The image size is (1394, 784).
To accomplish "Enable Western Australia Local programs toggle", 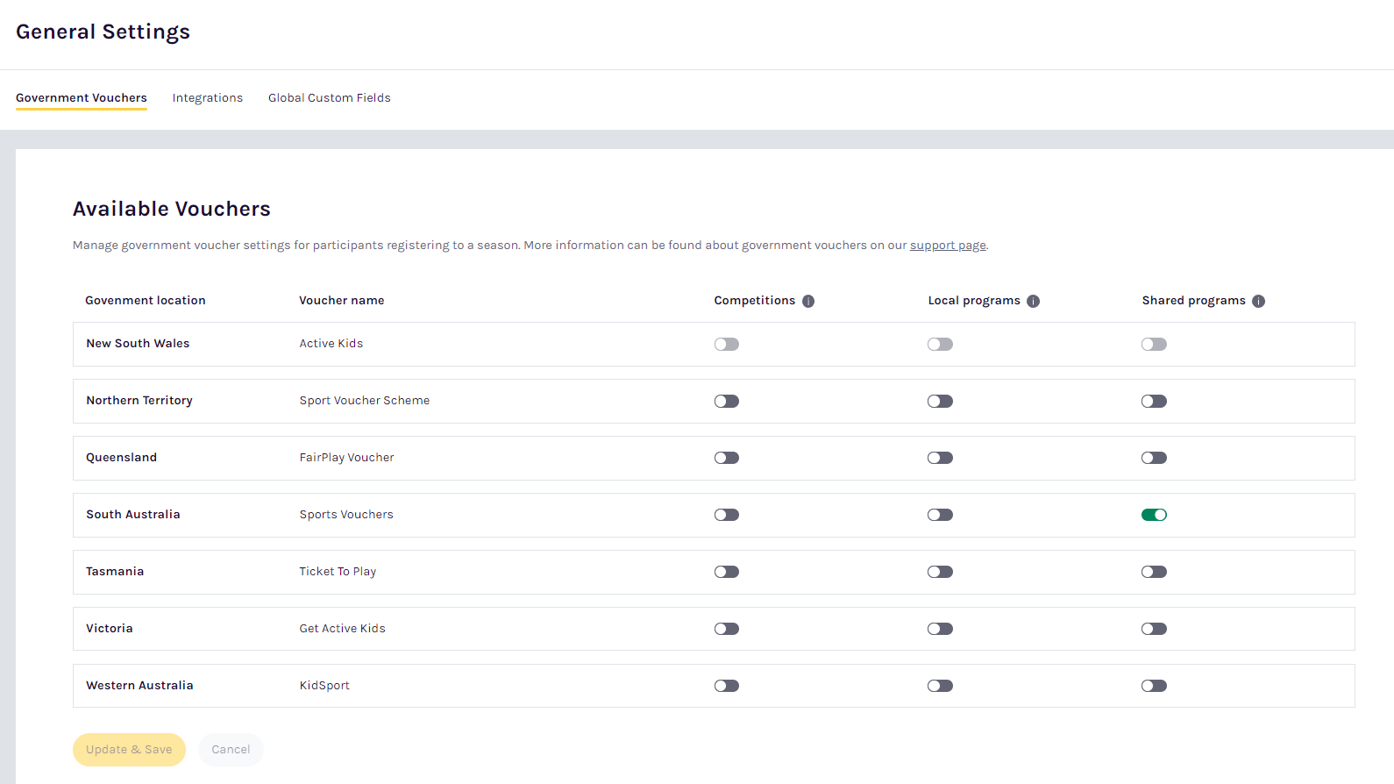I will [941, 686].
